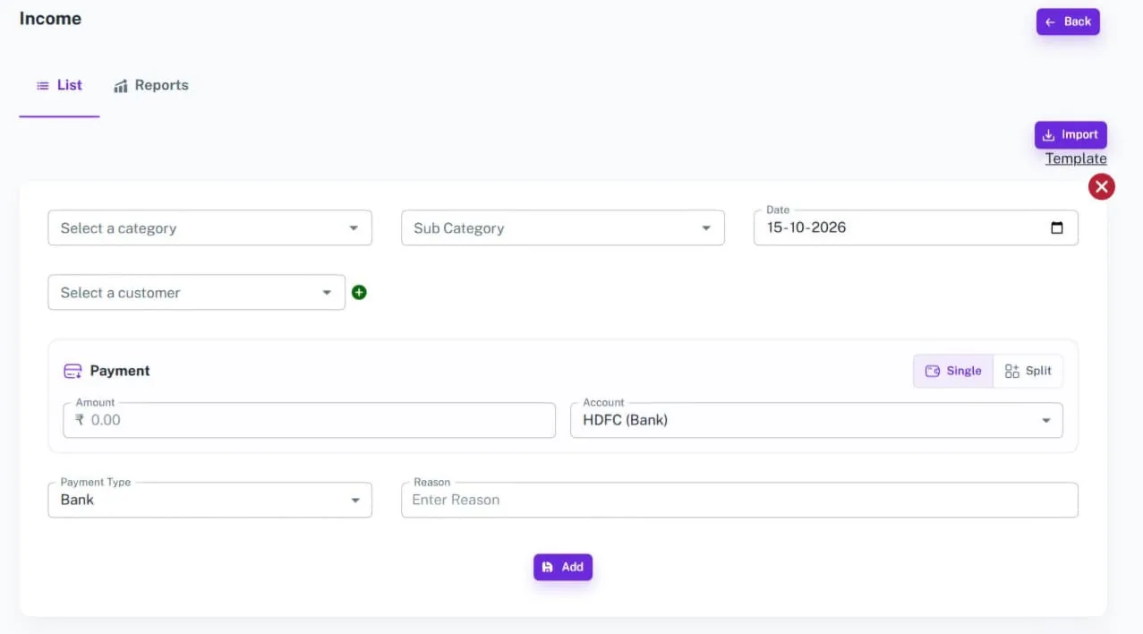
Task: Switch to the List tab
Action: tap(59, 85)
